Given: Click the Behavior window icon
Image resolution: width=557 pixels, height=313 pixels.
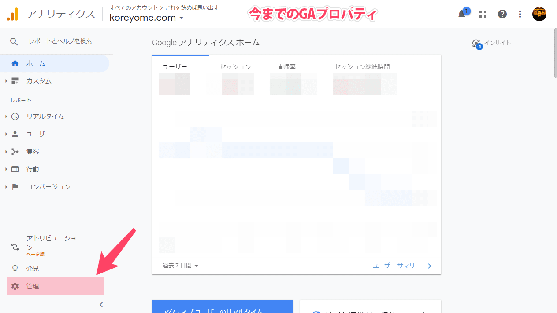Looking at the screenshot, I should [x=15, y=169].
